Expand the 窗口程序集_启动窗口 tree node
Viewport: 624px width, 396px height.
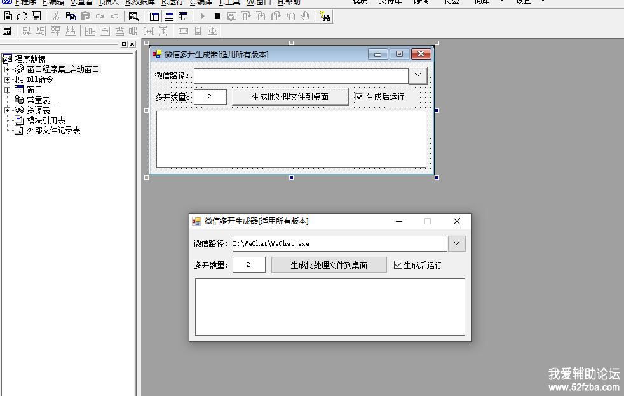[7, 69]
